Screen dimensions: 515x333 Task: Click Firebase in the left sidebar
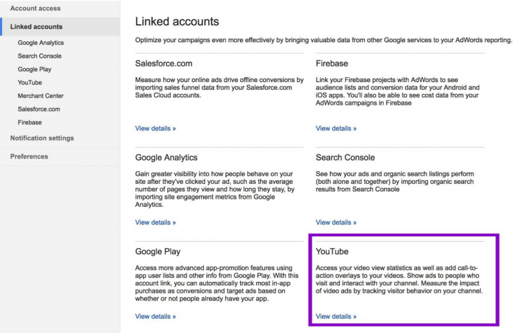tap(30, 122)
